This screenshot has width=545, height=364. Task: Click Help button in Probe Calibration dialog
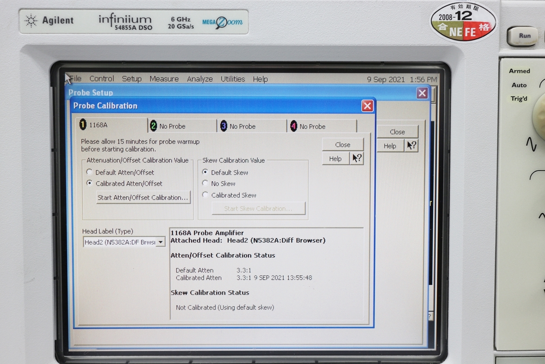[336, 159]
